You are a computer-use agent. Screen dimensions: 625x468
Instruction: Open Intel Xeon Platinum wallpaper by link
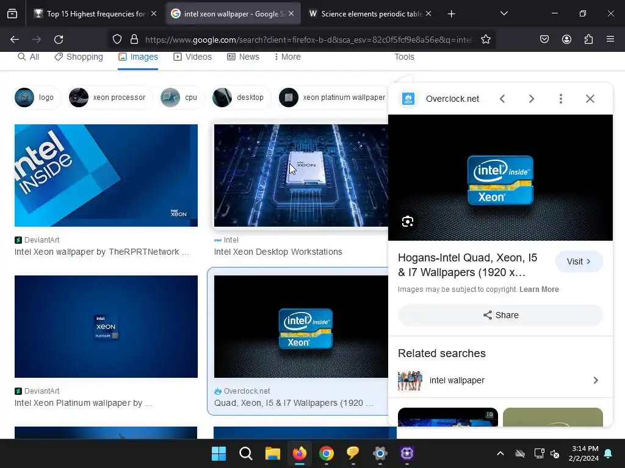[83, 403]
